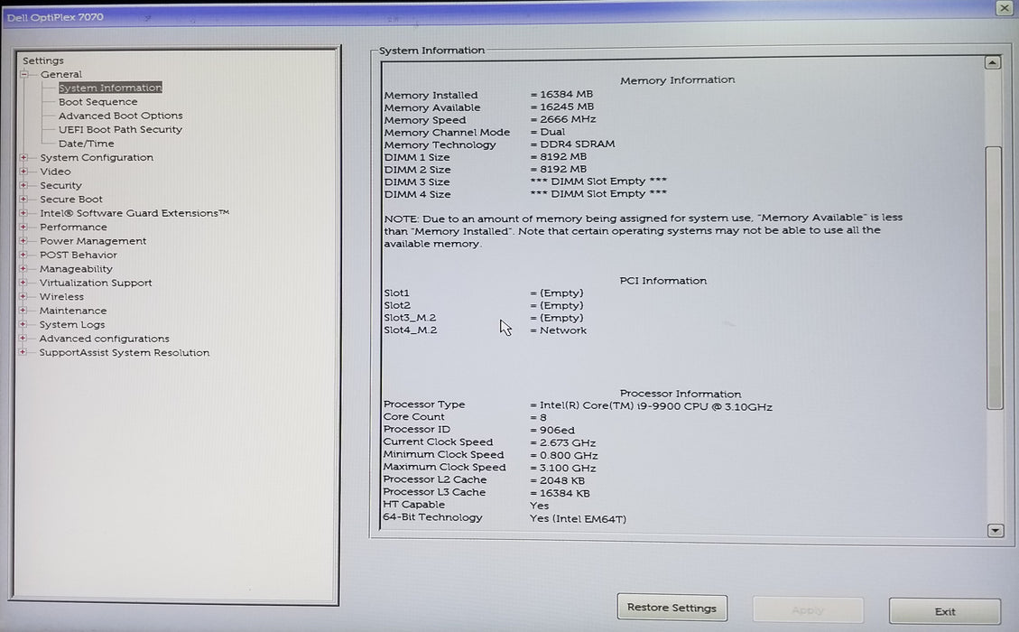The image size is (1019, 632).
Task: Open Advanced Boot Options
Action: coord(120,115)
